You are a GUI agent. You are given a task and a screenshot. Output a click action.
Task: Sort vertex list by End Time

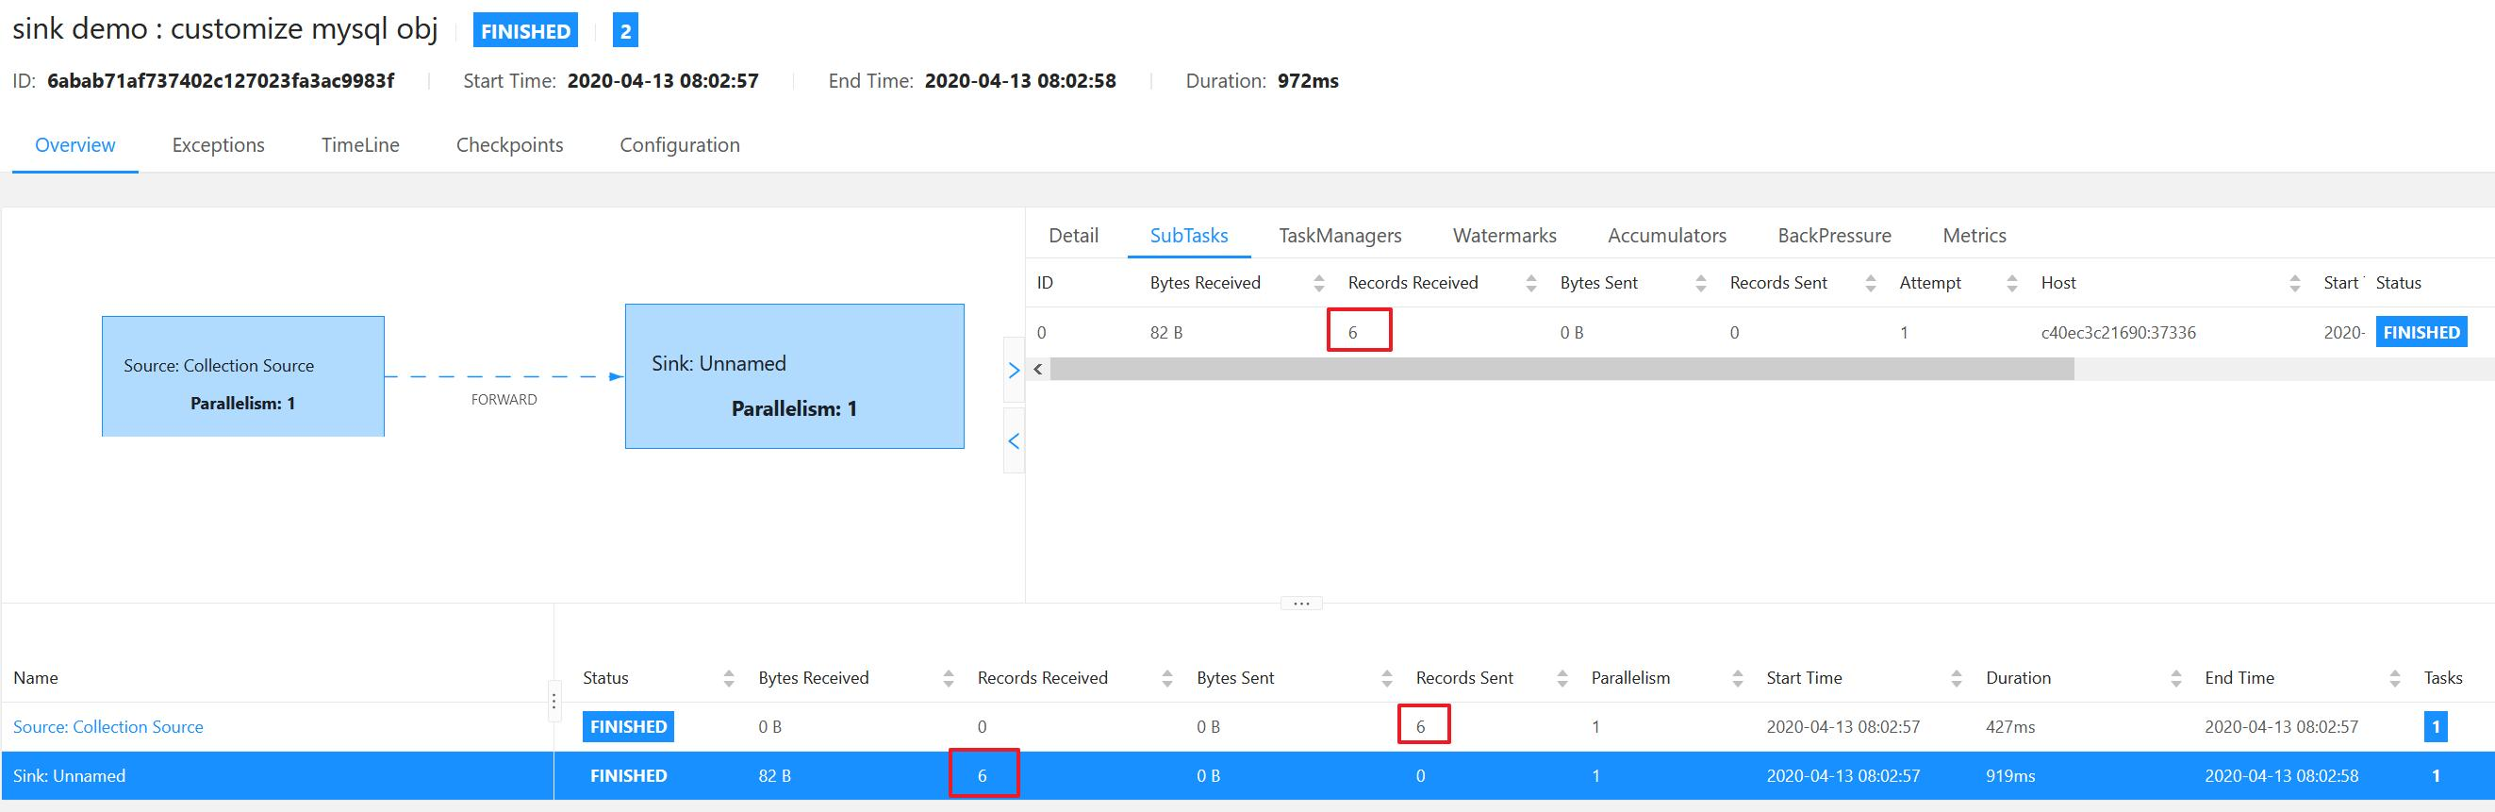coord(2395,678)
